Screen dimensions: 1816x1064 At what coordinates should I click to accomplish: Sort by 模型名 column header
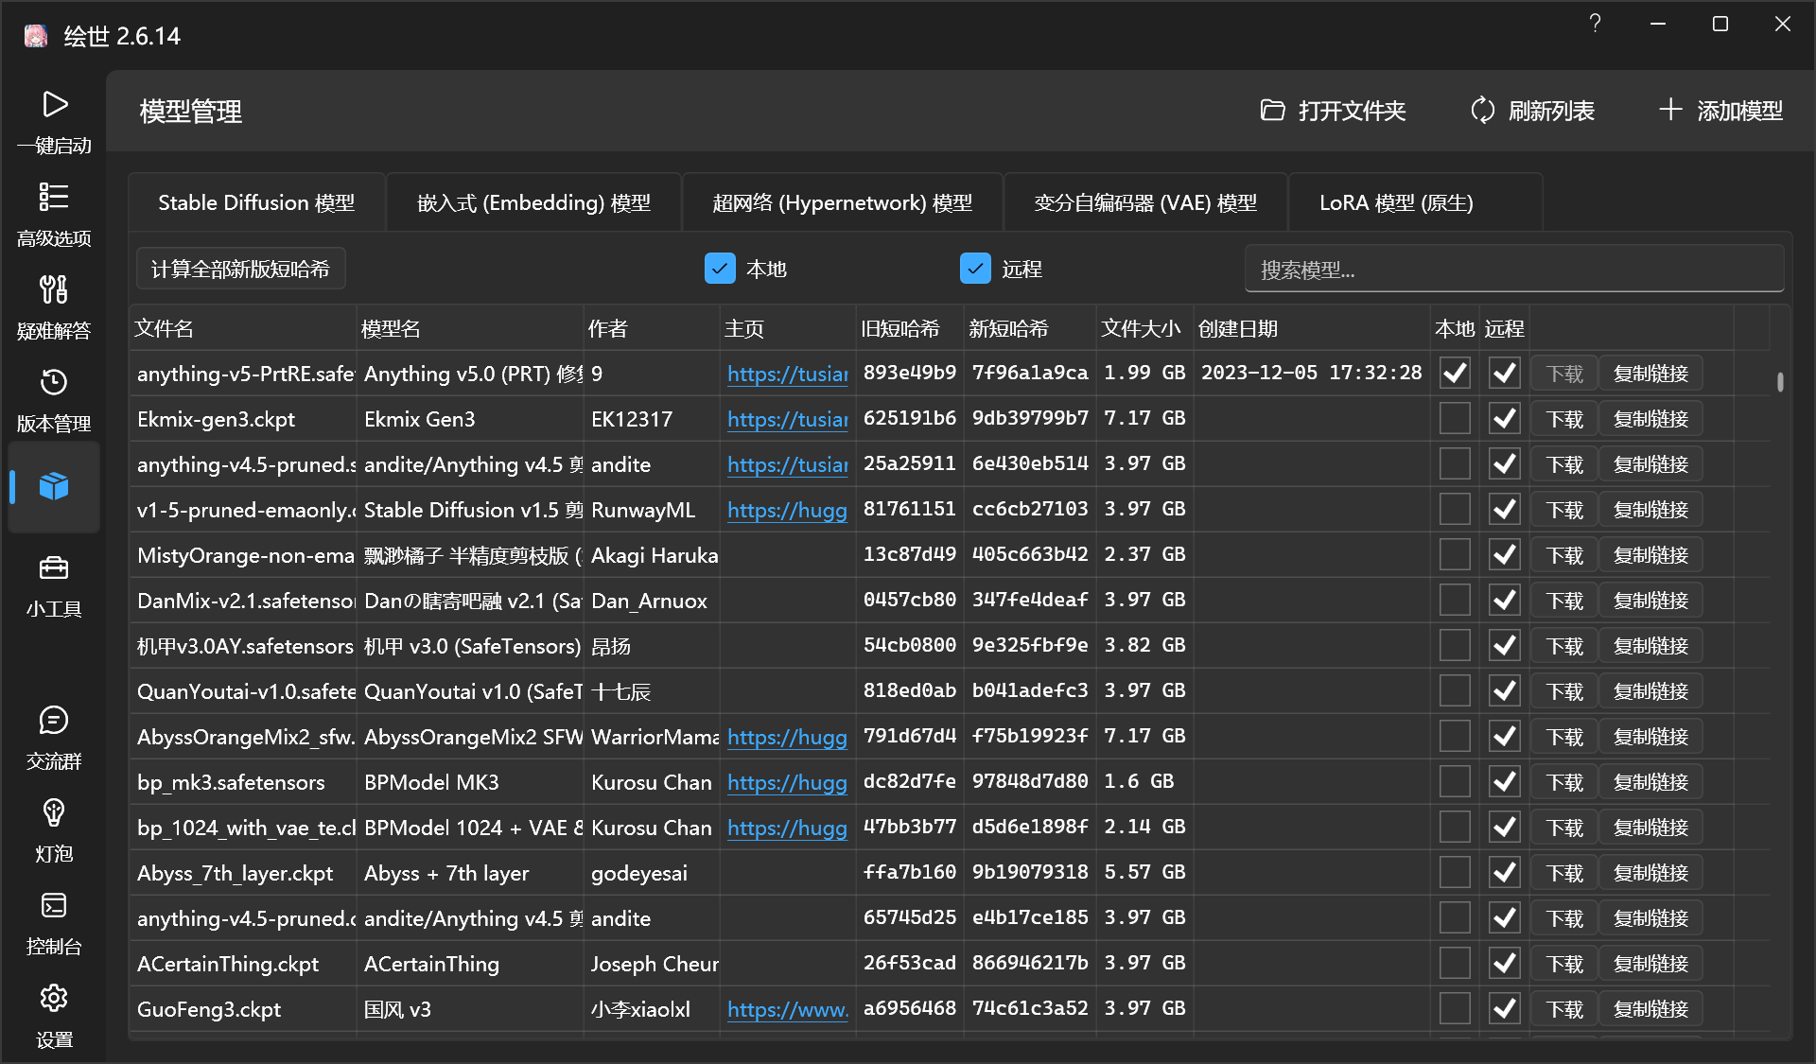470,328
